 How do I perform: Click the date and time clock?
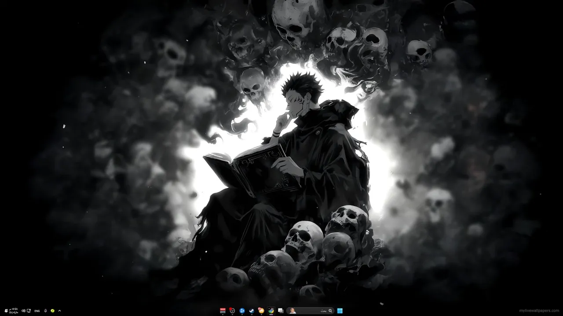tap(14, 311)
